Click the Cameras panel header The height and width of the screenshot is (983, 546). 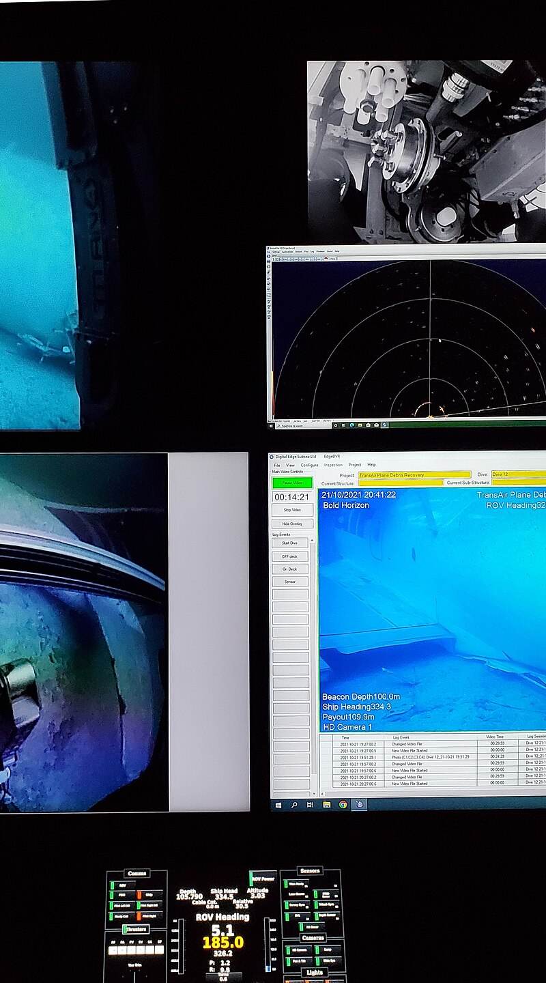tap(313, 938)
